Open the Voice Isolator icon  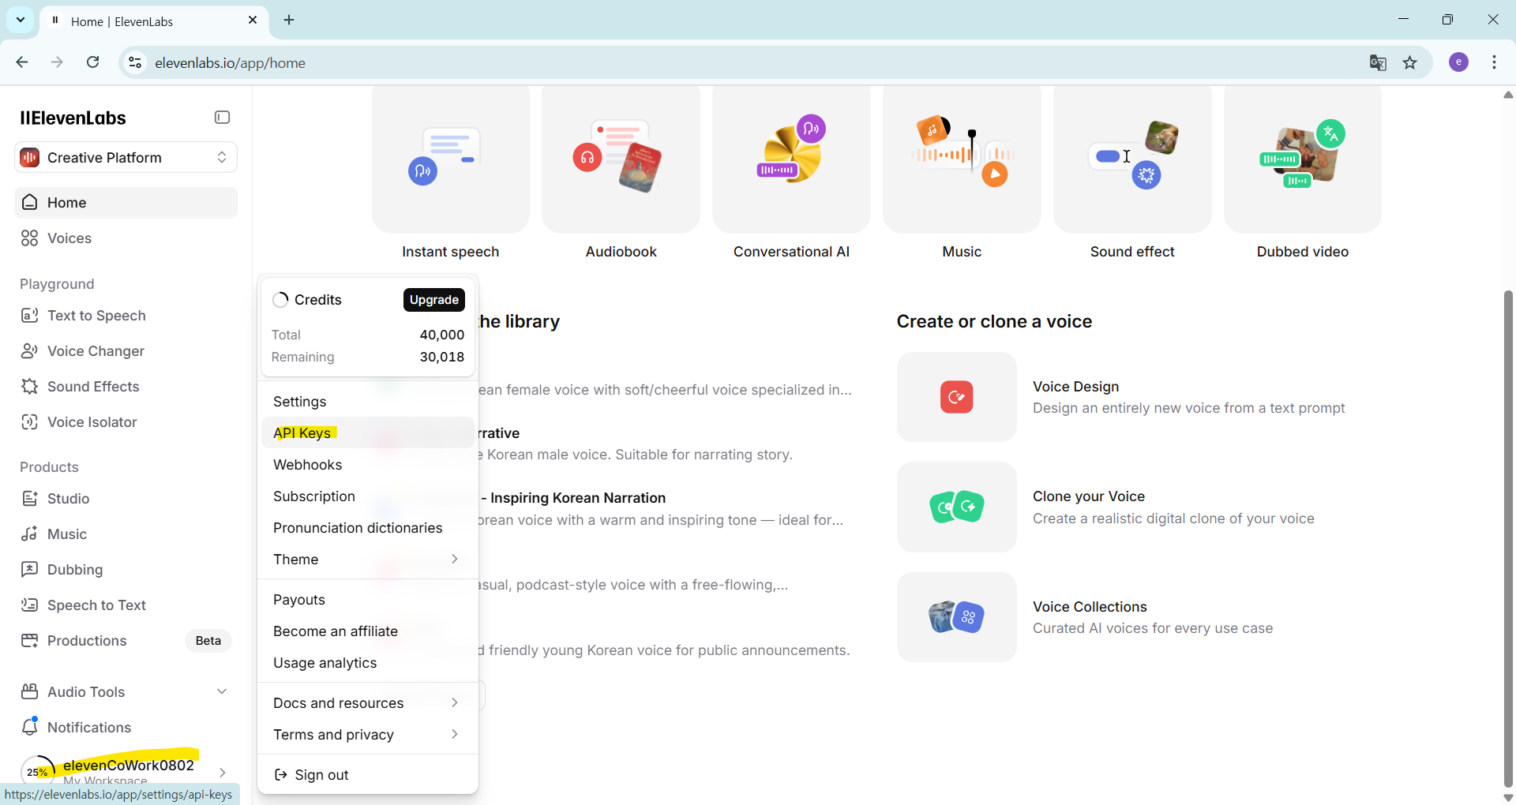(x=30, y=422)
